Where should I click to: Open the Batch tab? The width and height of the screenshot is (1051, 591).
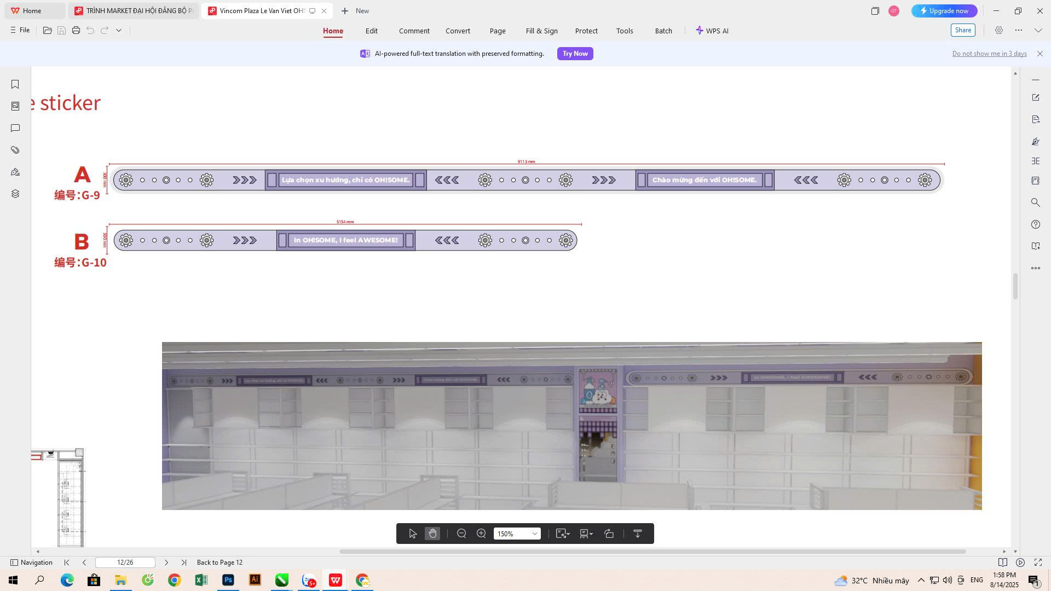pos(663,31)
